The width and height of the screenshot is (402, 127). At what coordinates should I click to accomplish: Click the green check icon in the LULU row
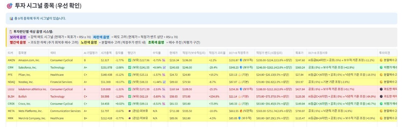(129, 89)
